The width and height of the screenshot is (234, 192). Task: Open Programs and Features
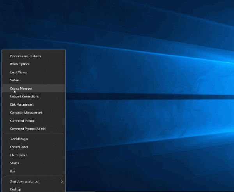pos(34,56)
